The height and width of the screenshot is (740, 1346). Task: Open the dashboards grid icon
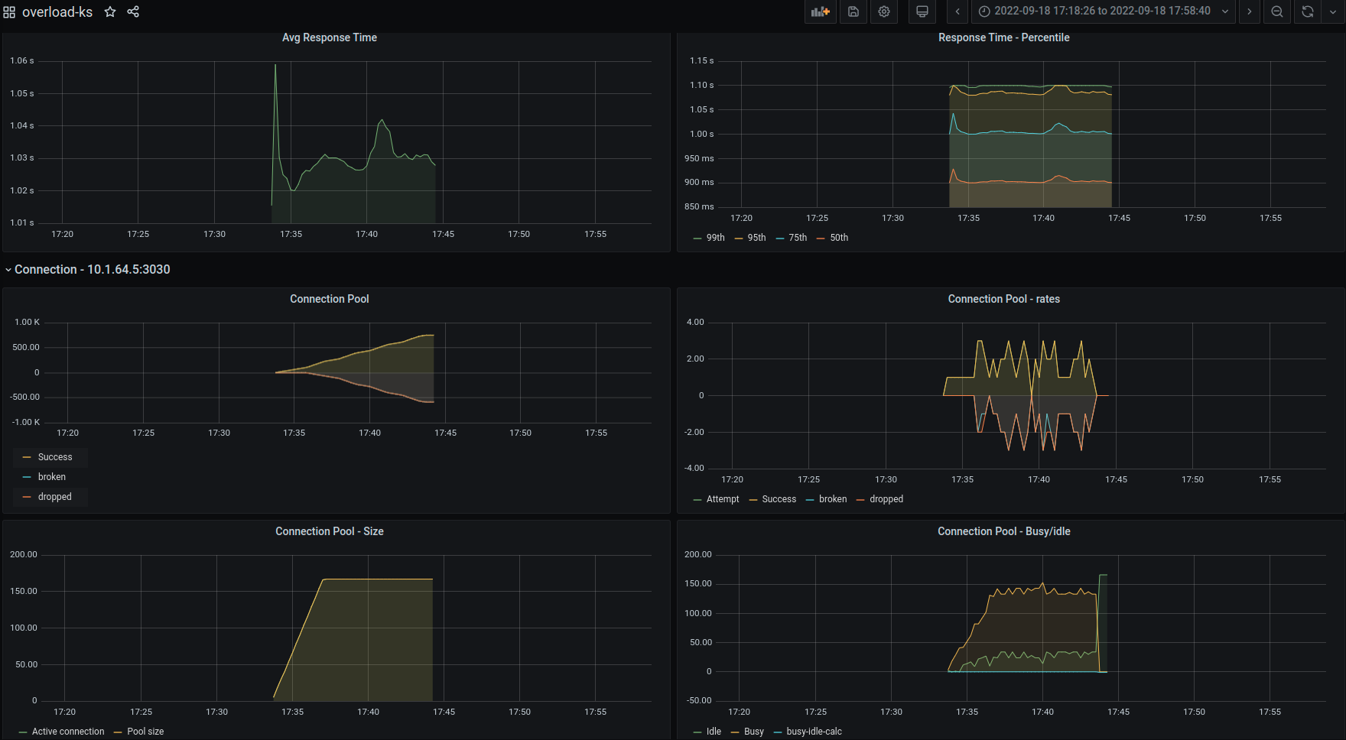(x=9, y=12)
